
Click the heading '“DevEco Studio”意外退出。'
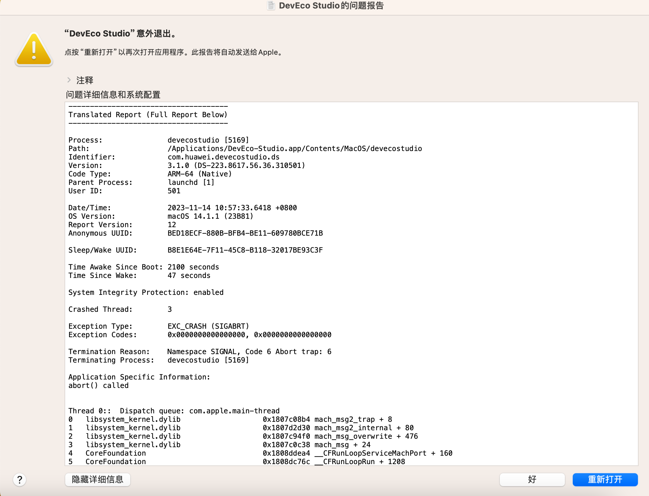[121, 34]
